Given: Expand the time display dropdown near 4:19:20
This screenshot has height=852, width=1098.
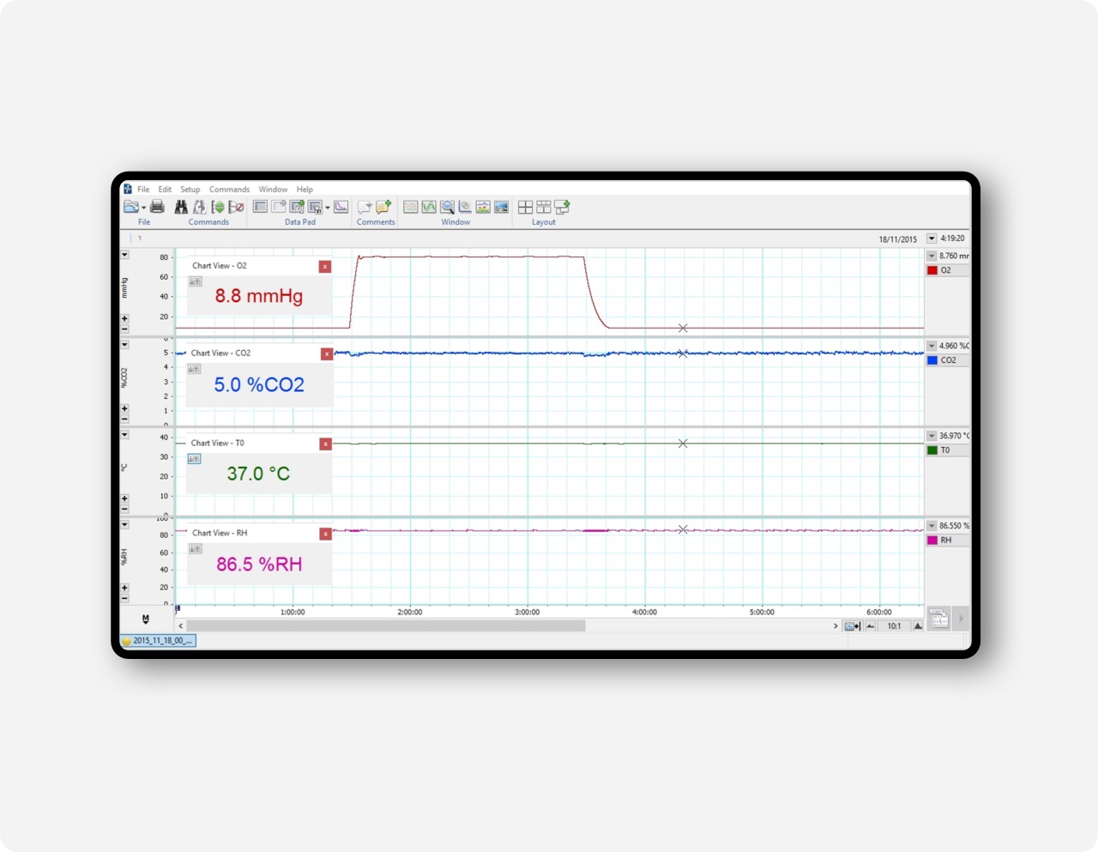Looking at the screenshot, I should 932,239.
